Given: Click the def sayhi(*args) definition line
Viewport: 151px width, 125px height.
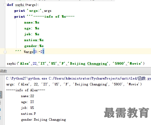Looking at the screenshot, I should (x=23, y=5).
